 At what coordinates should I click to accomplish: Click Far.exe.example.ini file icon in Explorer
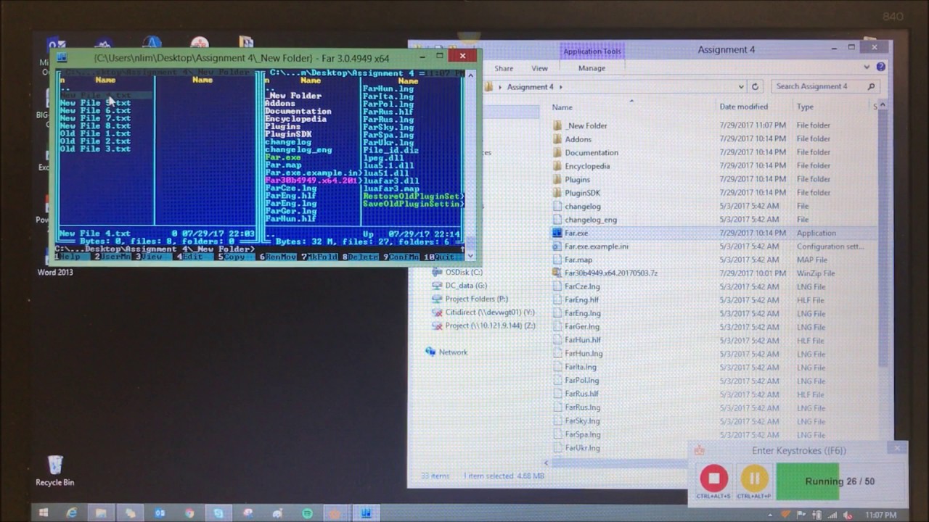coord(557,246)
